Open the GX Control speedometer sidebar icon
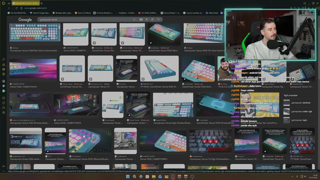320x180 pixels. point(3,60)
